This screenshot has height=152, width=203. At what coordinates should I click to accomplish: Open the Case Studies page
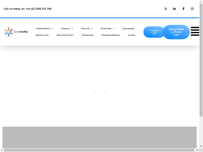pos(128,29)
